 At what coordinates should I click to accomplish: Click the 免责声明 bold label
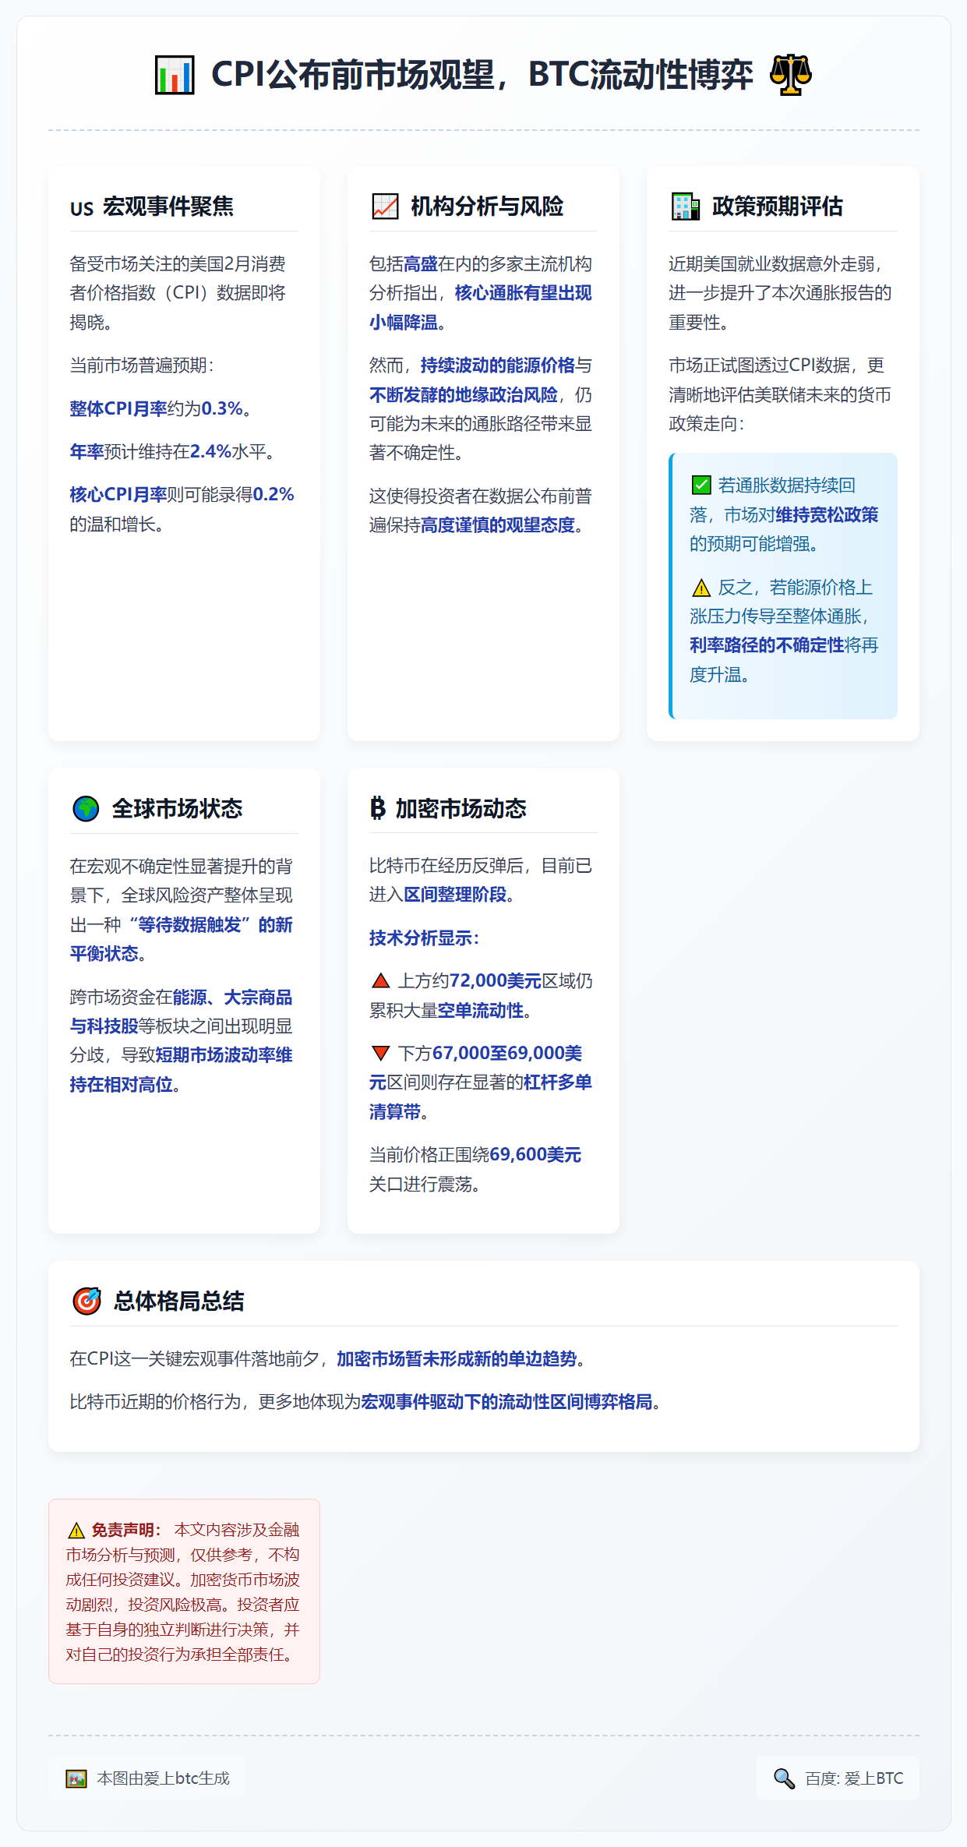click(x=126, y=1530)
